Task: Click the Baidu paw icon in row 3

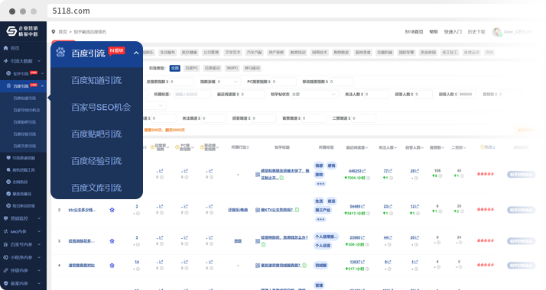Action: (x=112, y=241)
